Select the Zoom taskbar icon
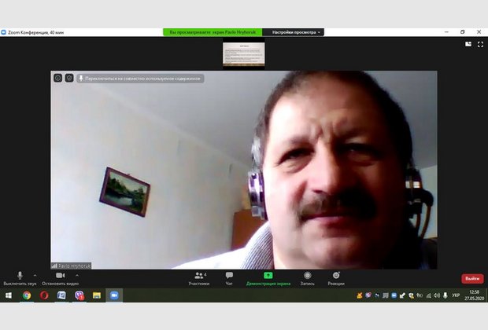 (x=114, y=295)
